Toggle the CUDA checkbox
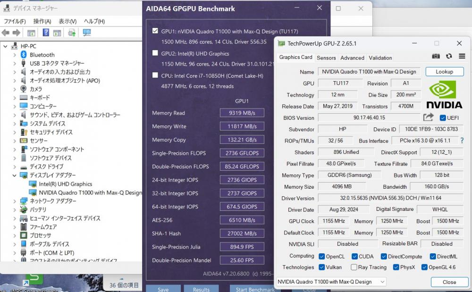This screenshot has width=472, height=292. point(354,256)
